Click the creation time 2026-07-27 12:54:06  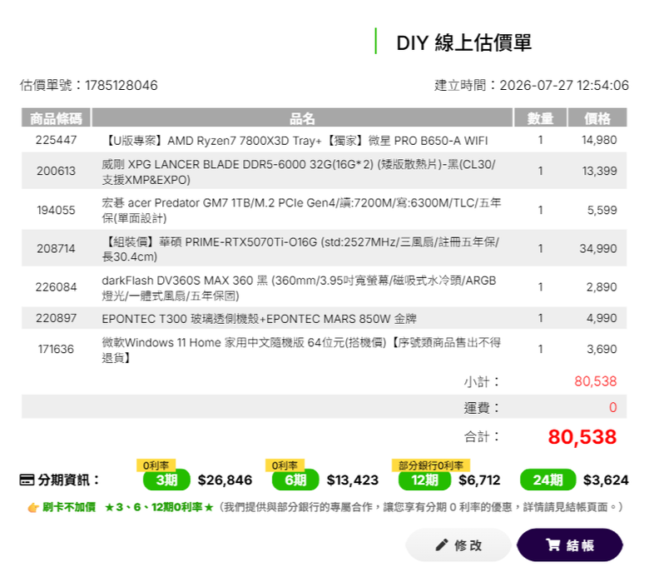(x=564, y=85)
